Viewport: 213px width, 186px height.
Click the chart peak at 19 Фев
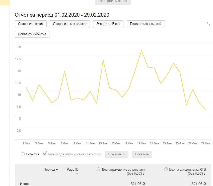[141, 51]
